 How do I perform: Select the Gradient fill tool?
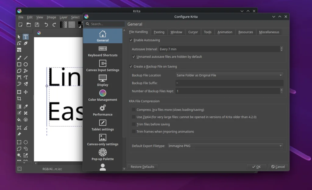click(19, 107)
